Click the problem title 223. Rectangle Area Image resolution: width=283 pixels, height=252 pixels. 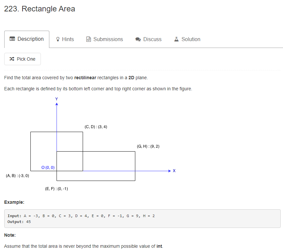[39, 9]
